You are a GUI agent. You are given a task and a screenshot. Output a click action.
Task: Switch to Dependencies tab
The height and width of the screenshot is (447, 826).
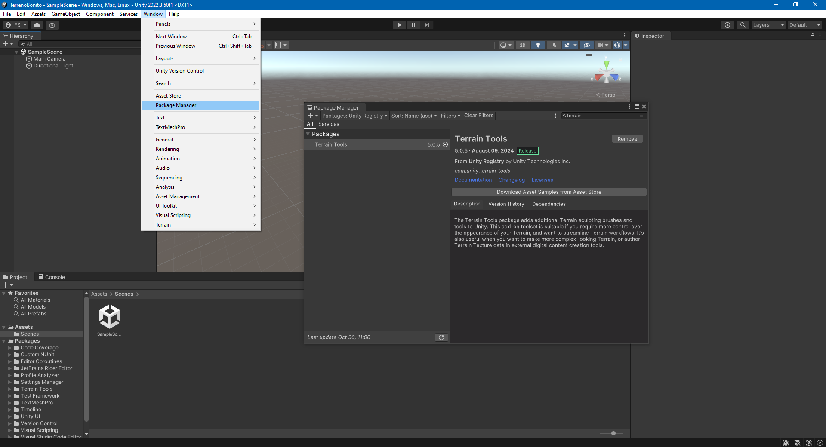(549, 204)
